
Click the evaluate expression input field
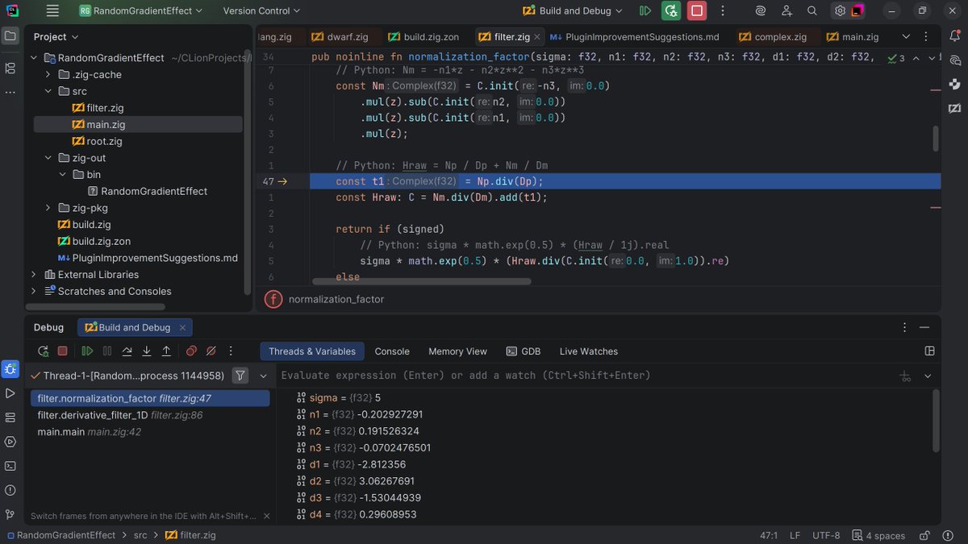(586, 376)
